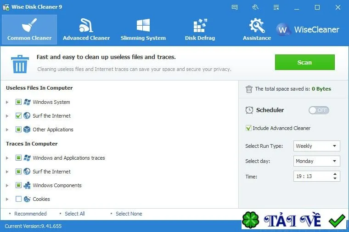Expand Surf the Internet under Traces
The width and height of the screenshot is (349, 232).
click(x=7, y=172)
